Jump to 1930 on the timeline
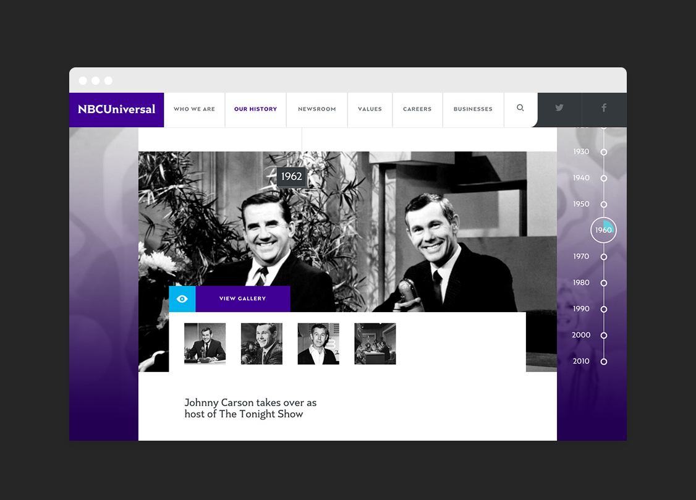Viewport: 696px width, 500px height. (x=604, y=152)
